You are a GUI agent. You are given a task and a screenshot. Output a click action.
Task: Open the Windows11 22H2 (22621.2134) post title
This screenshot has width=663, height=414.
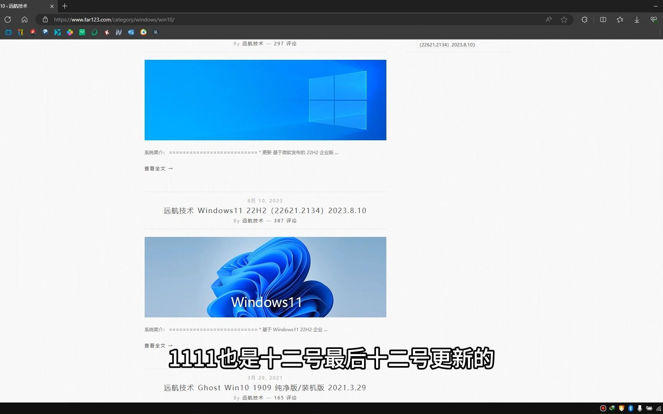pos(265,210)
